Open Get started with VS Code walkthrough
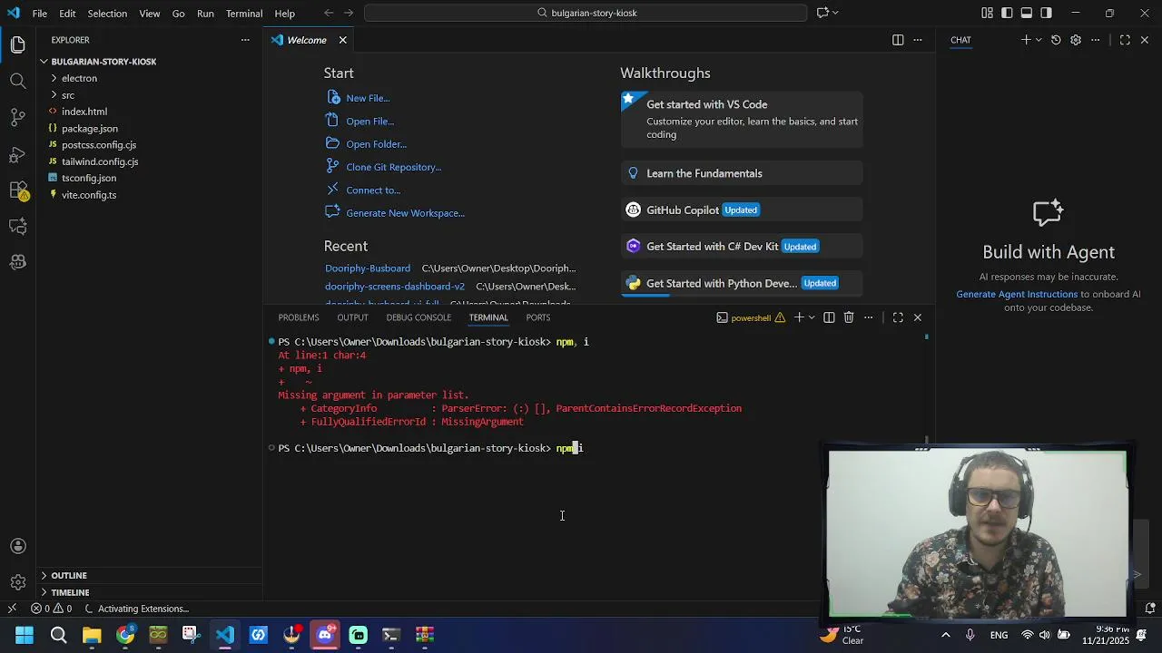Viewport: 1162px width, 653px height. coord(742,119)
